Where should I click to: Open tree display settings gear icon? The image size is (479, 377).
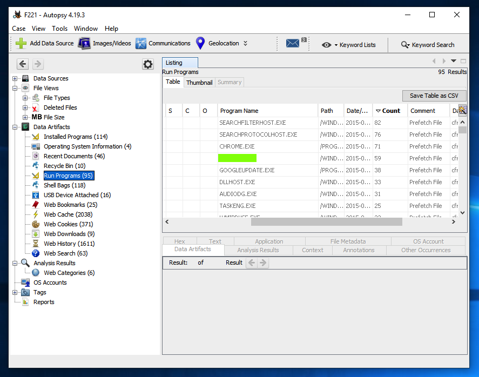pyautogui.click(x=148, y=64)
